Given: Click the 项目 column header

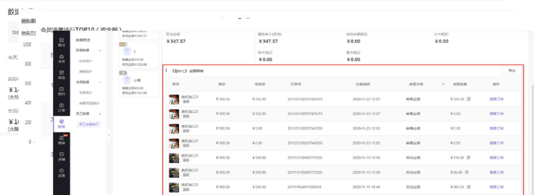Looking at the screenshot, I should coord(175,84).
